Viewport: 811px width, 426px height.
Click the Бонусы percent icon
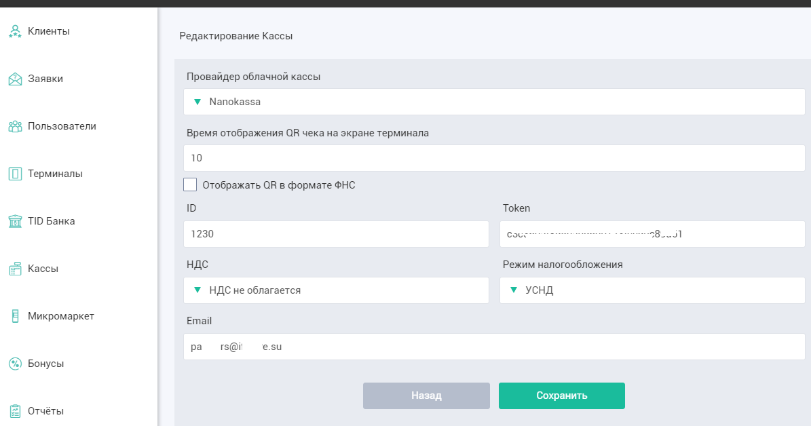click(x=15, y=364)
